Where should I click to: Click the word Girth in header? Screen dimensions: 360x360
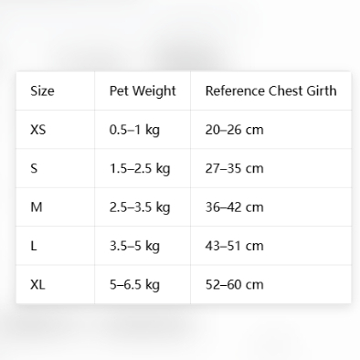pos(322,90)
